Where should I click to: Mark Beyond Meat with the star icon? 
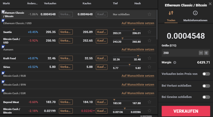point(149,102)
